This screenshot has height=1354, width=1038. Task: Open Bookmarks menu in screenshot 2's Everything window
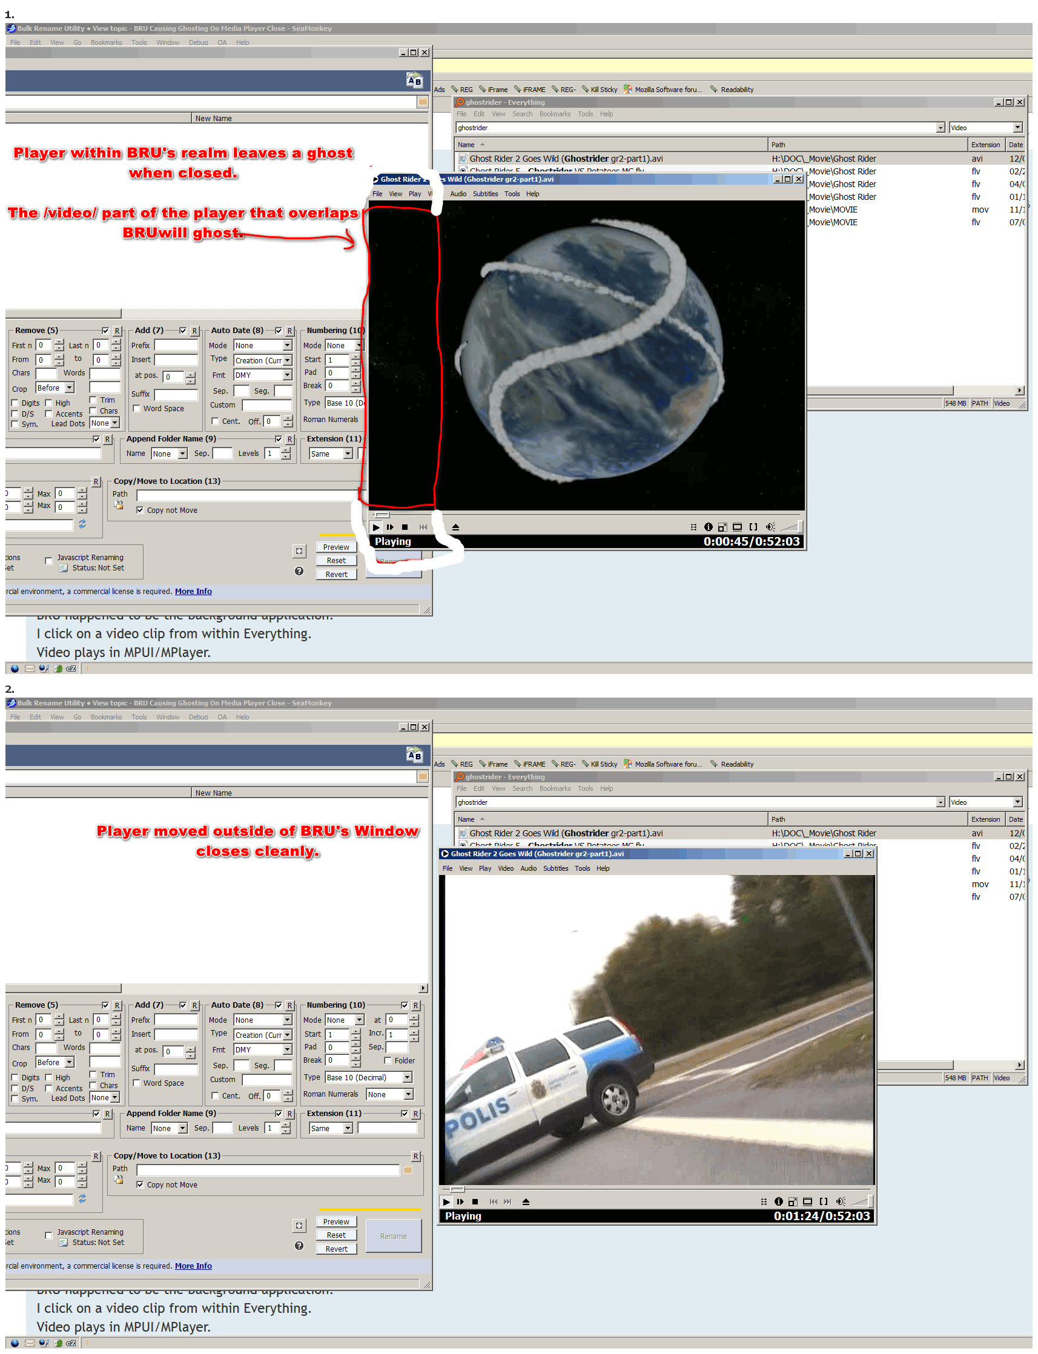click(555, 789)
